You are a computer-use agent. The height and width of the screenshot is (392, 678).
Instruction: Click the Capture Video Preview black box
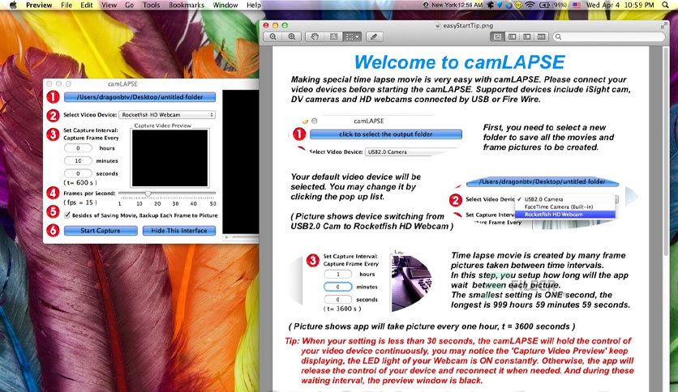pyautogui.click(x=169, y=158)
